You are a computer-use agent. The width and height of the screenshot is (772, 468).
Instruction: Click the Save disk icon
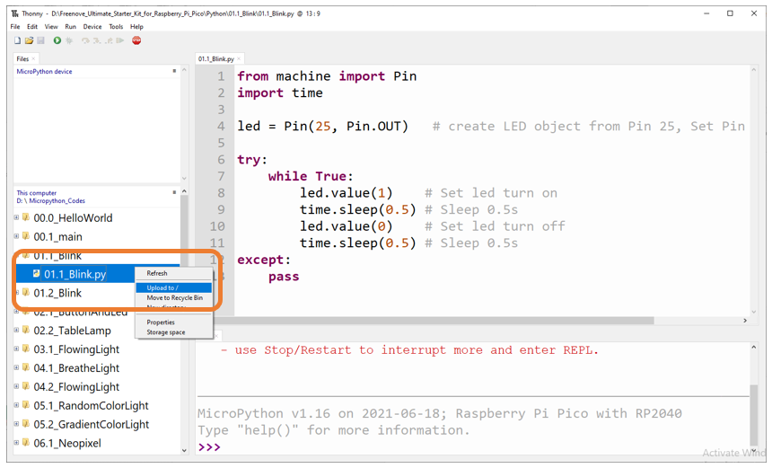pyautogui.click(x=41, y=40)
